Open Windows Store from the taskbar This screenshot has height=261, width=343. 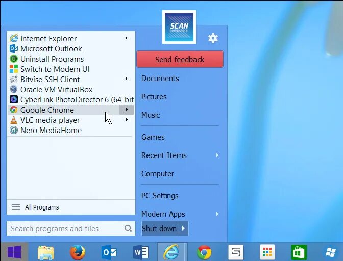tap(299, 252)
